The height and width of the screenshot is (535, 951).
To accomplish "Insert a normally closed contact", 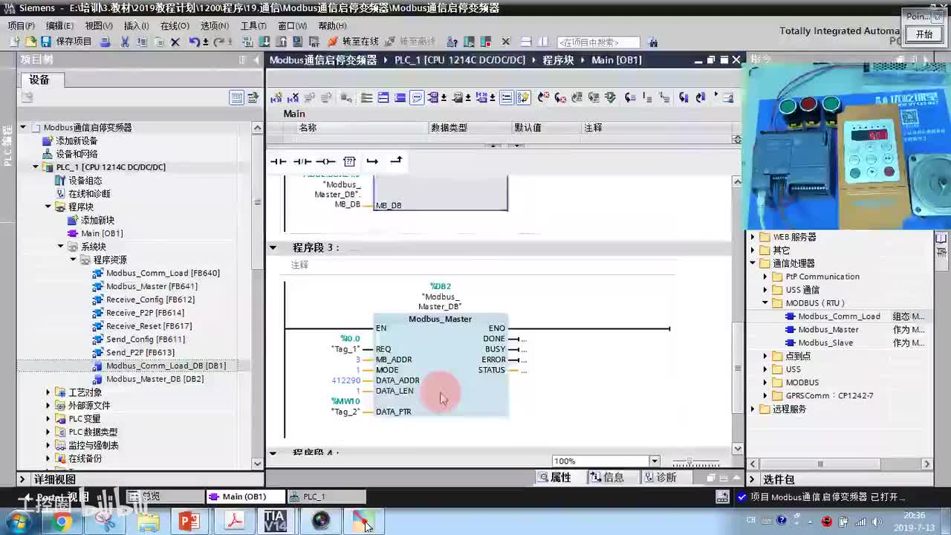I will pyautogui.click(x=302, y=161).
